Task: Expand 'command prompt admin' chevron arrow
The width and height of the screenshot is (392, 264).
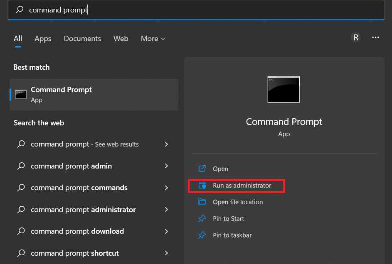Action: 166,166
